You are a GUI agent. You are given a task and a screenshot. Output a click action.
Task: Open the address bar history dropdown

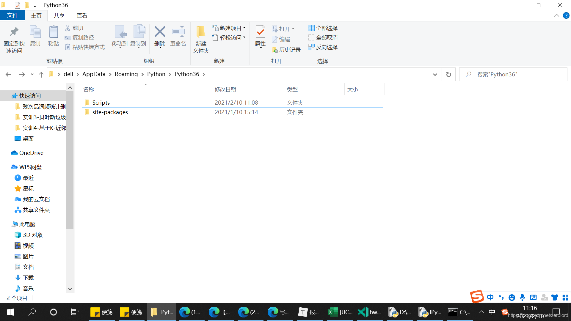coord(435,75)
